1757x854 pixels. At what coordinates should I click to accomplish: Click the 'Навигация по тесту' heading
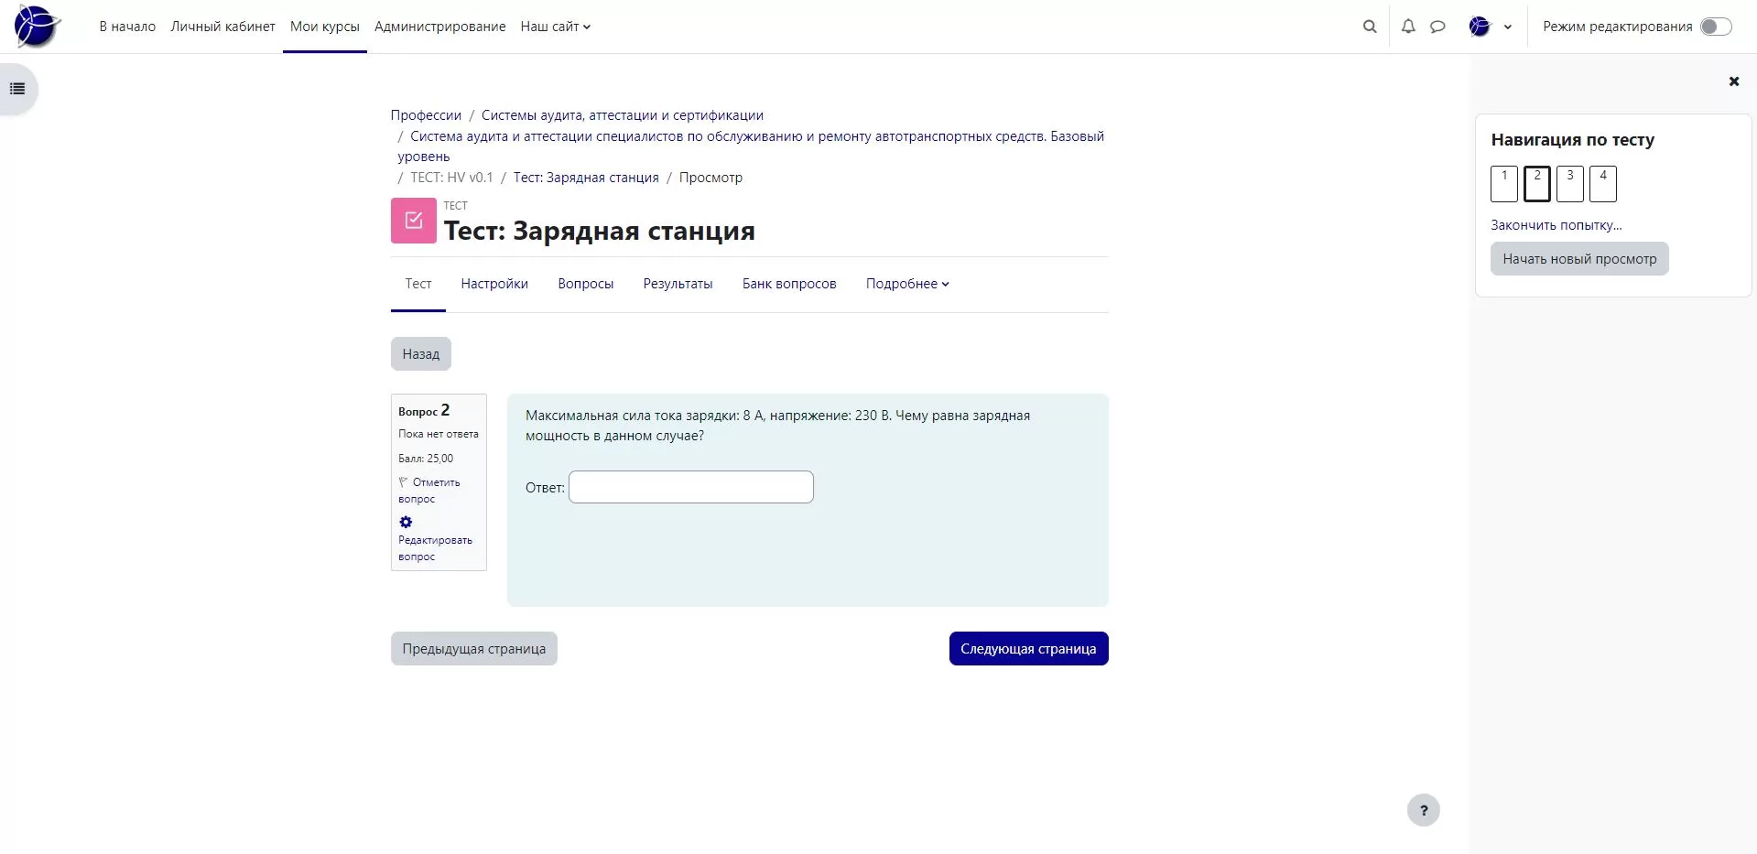click(x=1572, y=140)
